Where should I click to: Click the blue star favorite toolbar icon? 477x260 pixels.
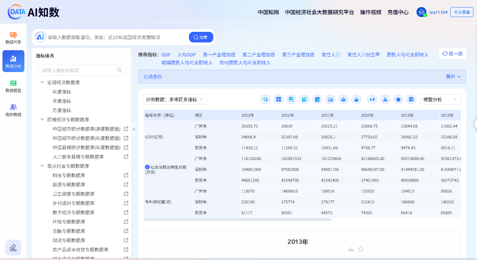tap(398, 99)
